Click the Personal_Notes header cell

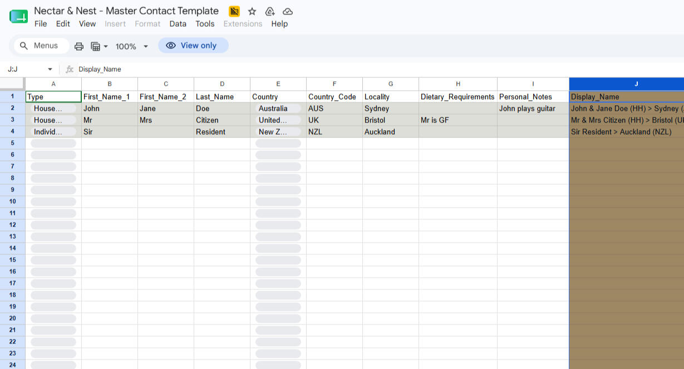(x=533, y=97)
